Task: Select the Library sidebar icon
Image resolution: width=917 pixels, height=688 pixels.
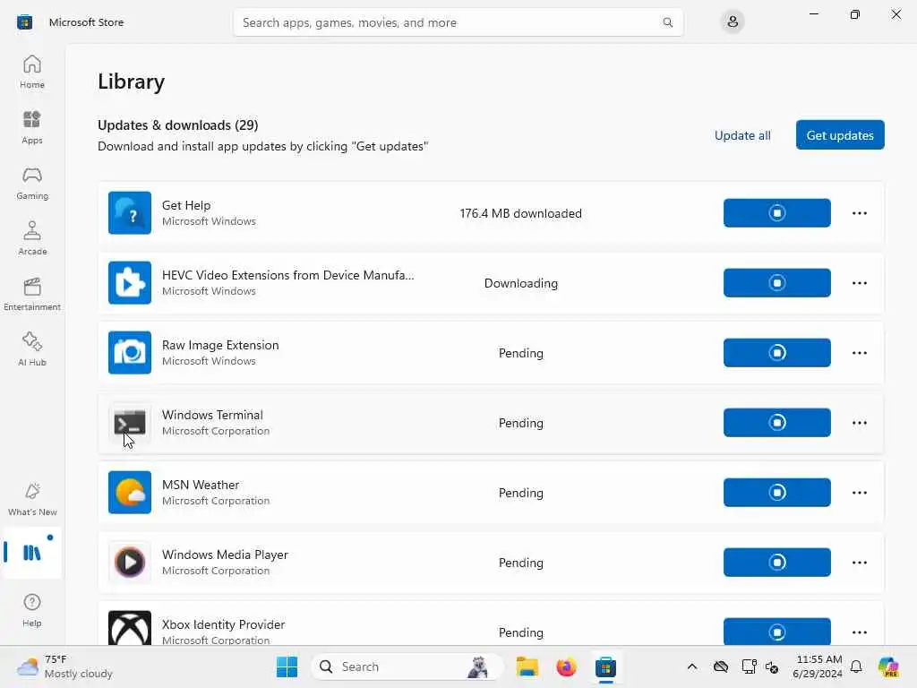Action: coord(32,552)
